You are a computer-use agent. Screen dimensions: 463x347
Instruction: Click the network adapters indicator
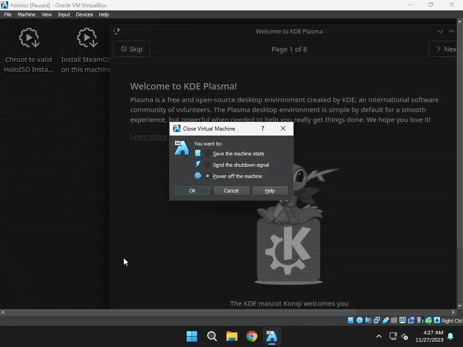click(x=377, y=320)
